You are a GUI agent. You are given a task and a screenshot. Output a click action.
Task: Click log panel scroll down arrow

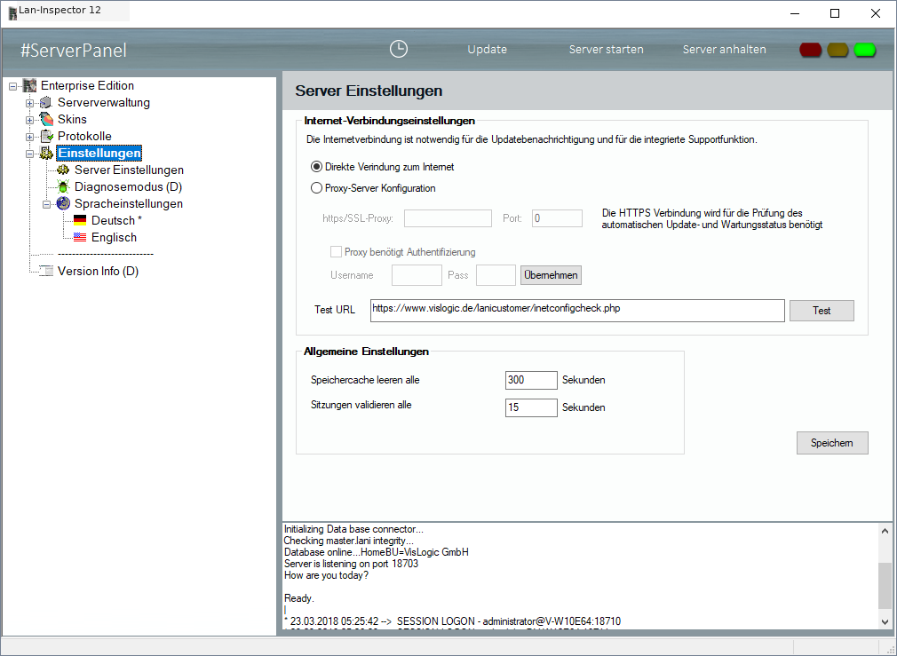[885, 621]
